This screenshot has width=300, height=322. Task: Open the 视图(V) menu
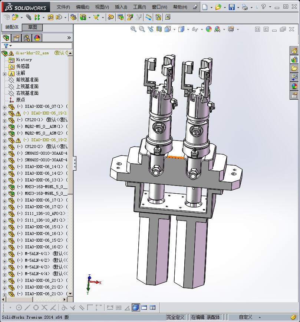pyautogui.click(x=102, y=7)
